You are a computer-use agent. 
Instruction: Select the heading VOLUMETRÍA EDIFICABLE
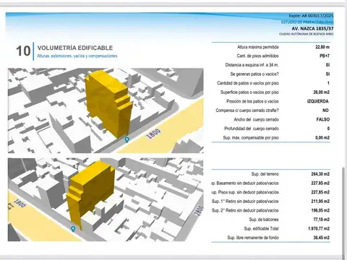(x=75, y=48)
